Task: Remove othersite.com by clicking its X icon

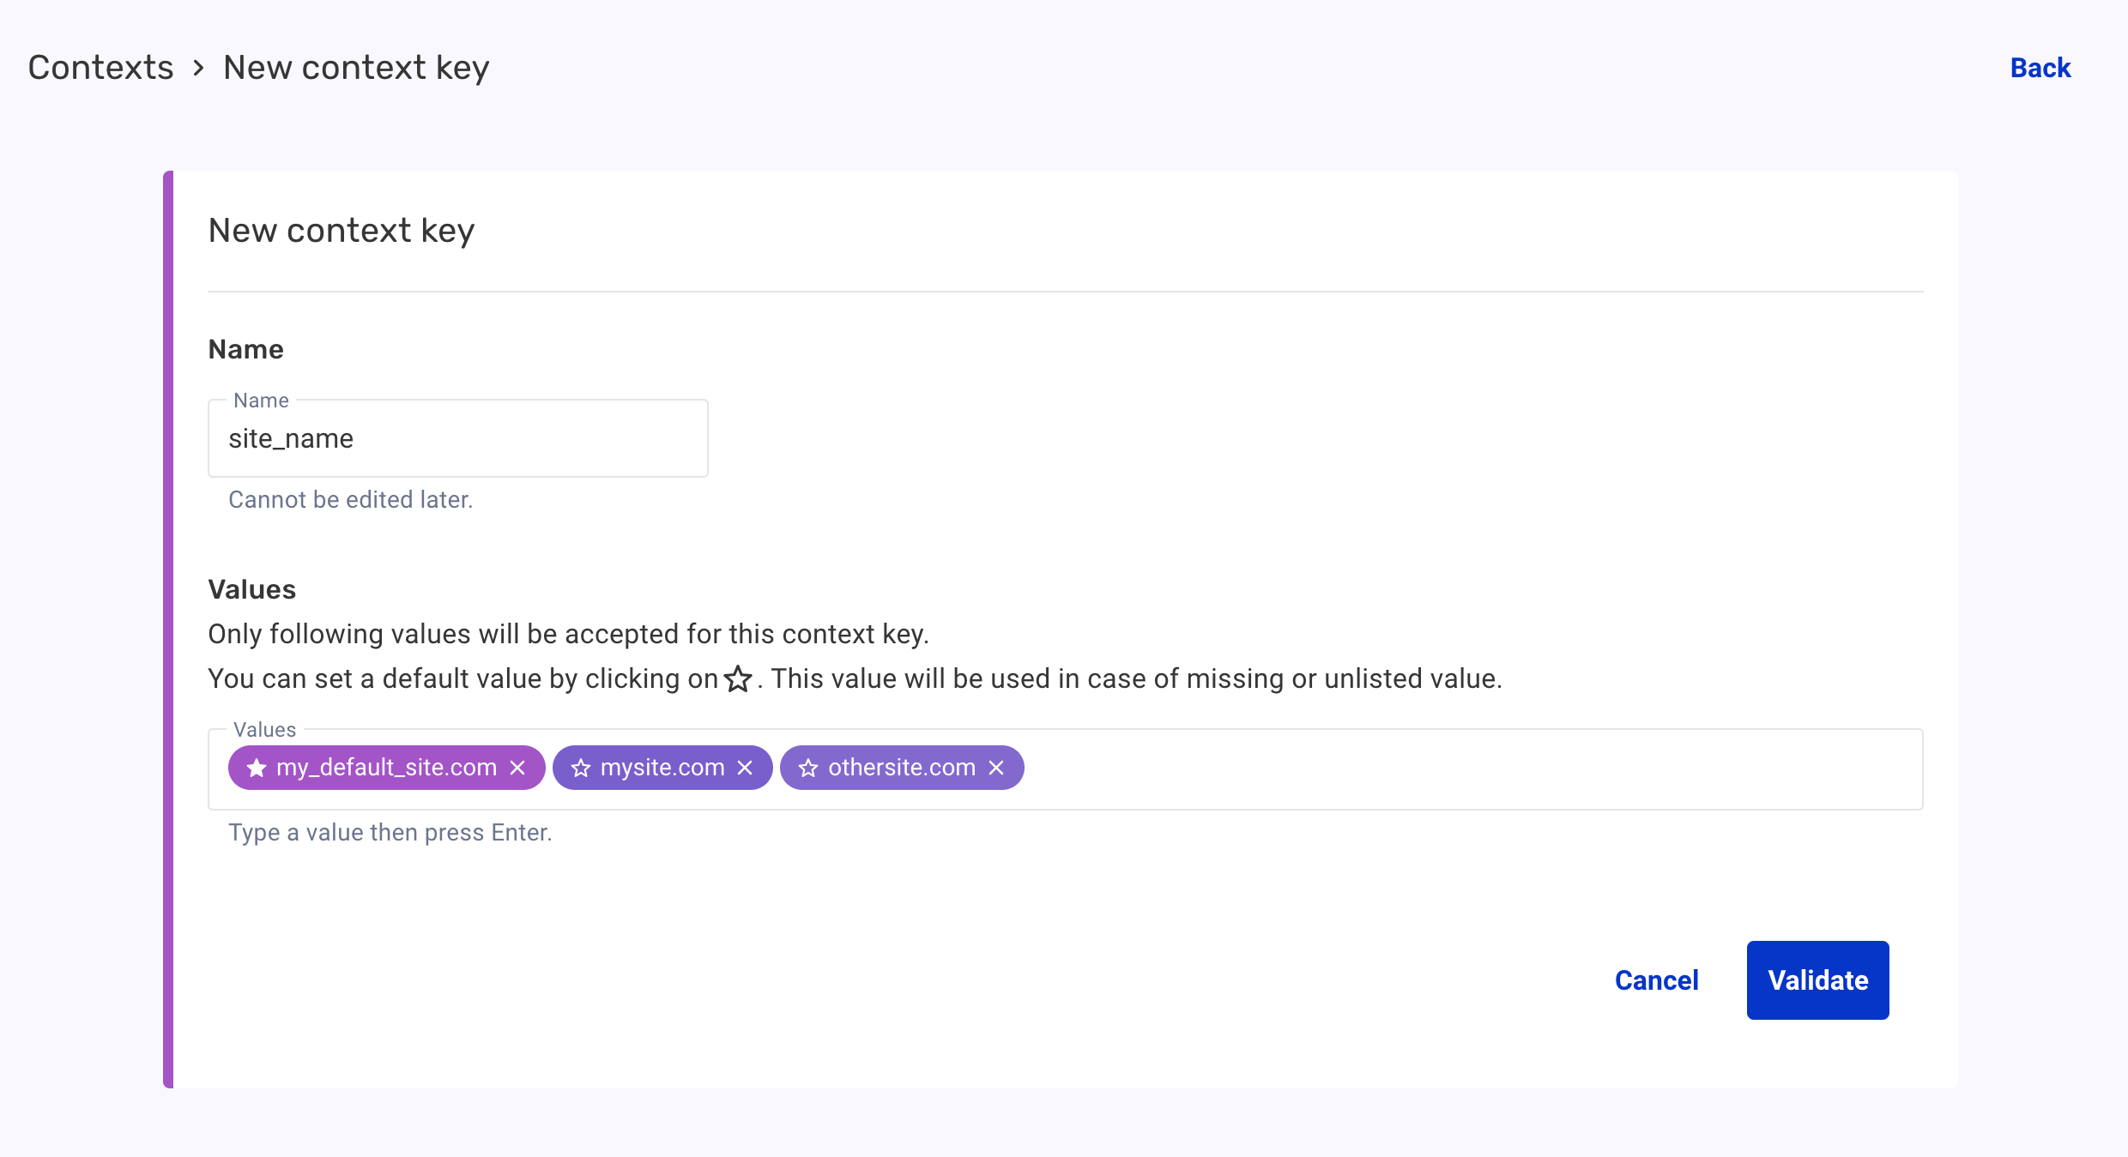Action: pos(996,768)
